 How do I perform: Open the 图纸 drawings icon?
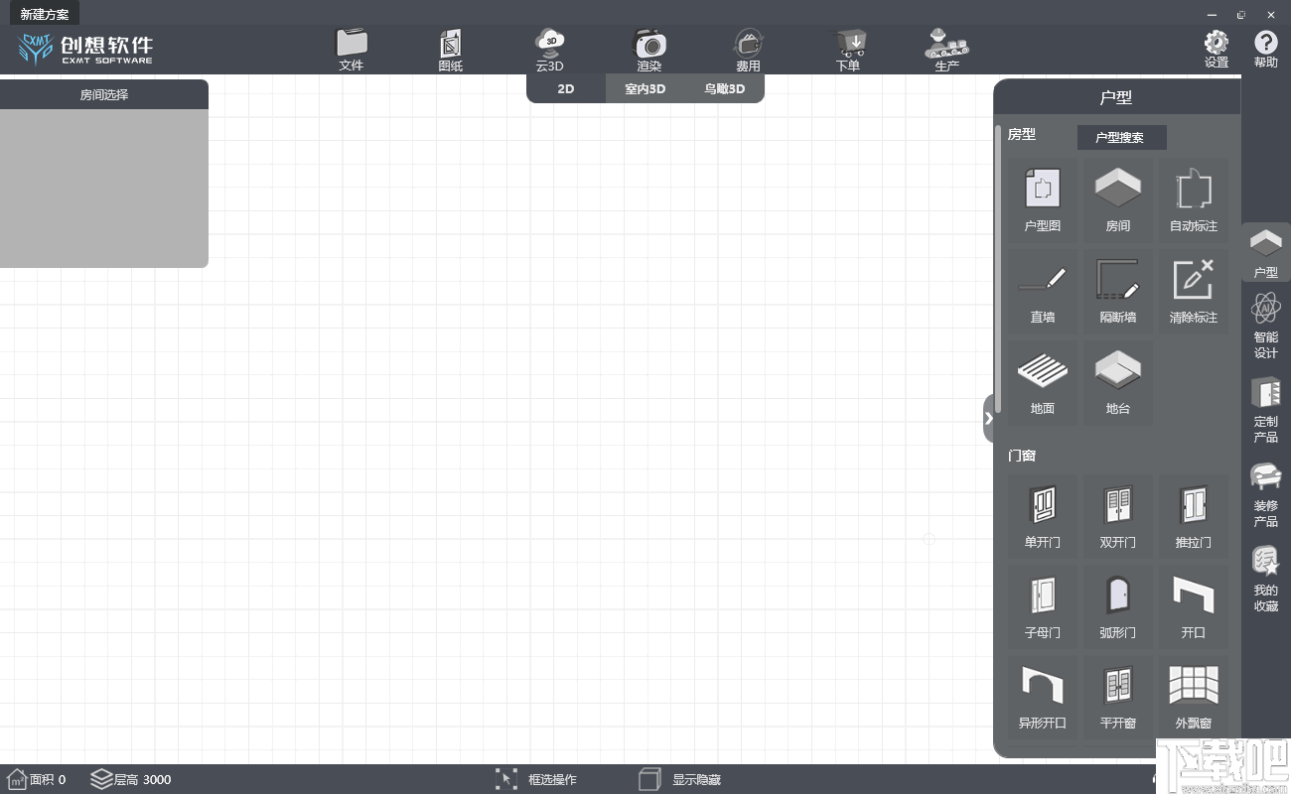click(x=451, y=50)
